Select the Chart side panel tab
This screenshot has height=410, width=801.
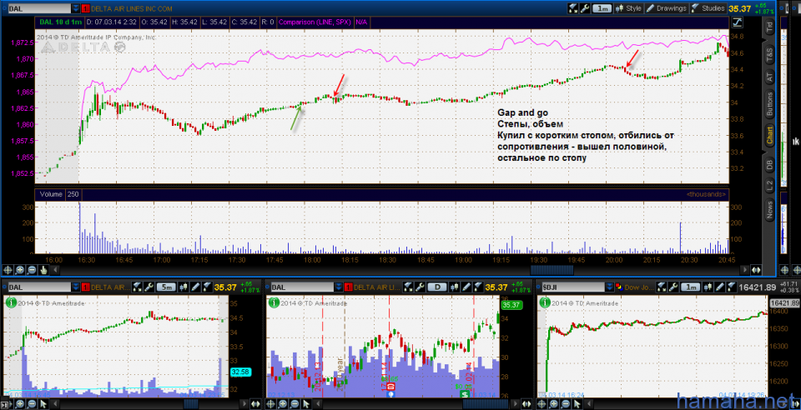click(x=770, y=136)
